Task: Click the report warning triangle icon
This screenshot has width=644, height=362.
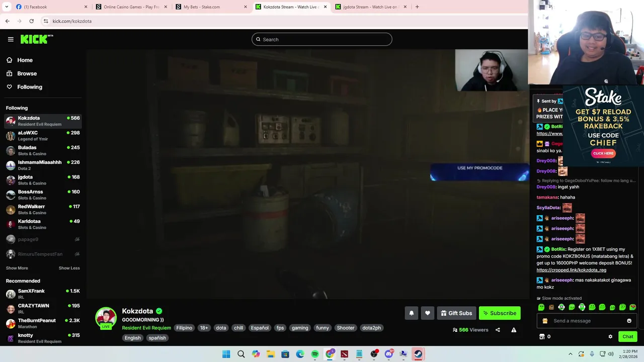Action: tap(514, 330)
